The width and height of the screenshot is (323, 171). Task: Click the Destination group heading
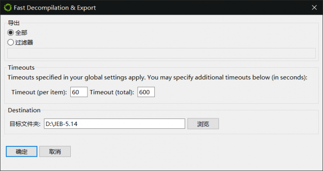tap(24, 110)
